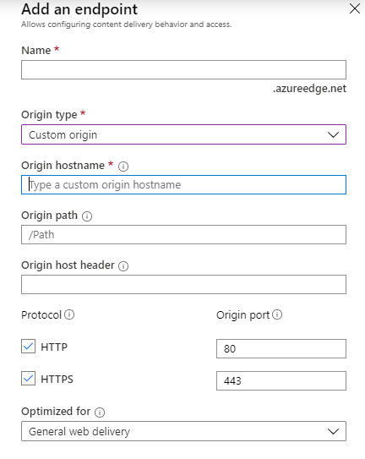Click the Name input field
365x459 pixels.
click(183, 69)
